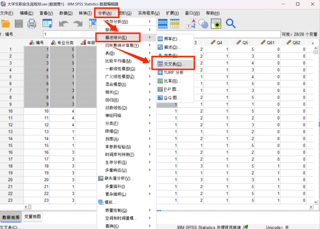Open the 帮助(H) menu
The height and width of the screenshot is (229, 320).
coord(213,13)
